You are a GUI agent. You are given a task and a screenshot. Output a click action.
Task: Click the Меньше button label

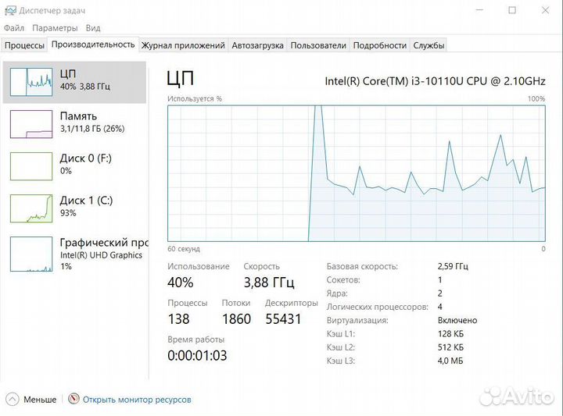tap(40, 400)
